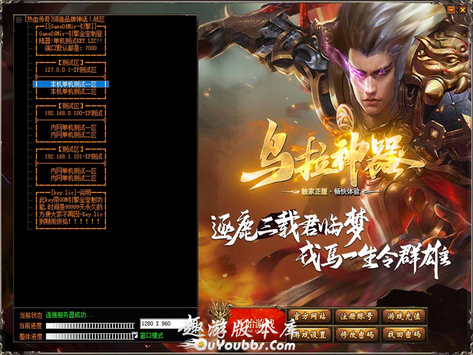This screenshot has width=473, height=355.
Task: Click the 127.0.0.1-IP测试区 row
Action: (71, 70)
